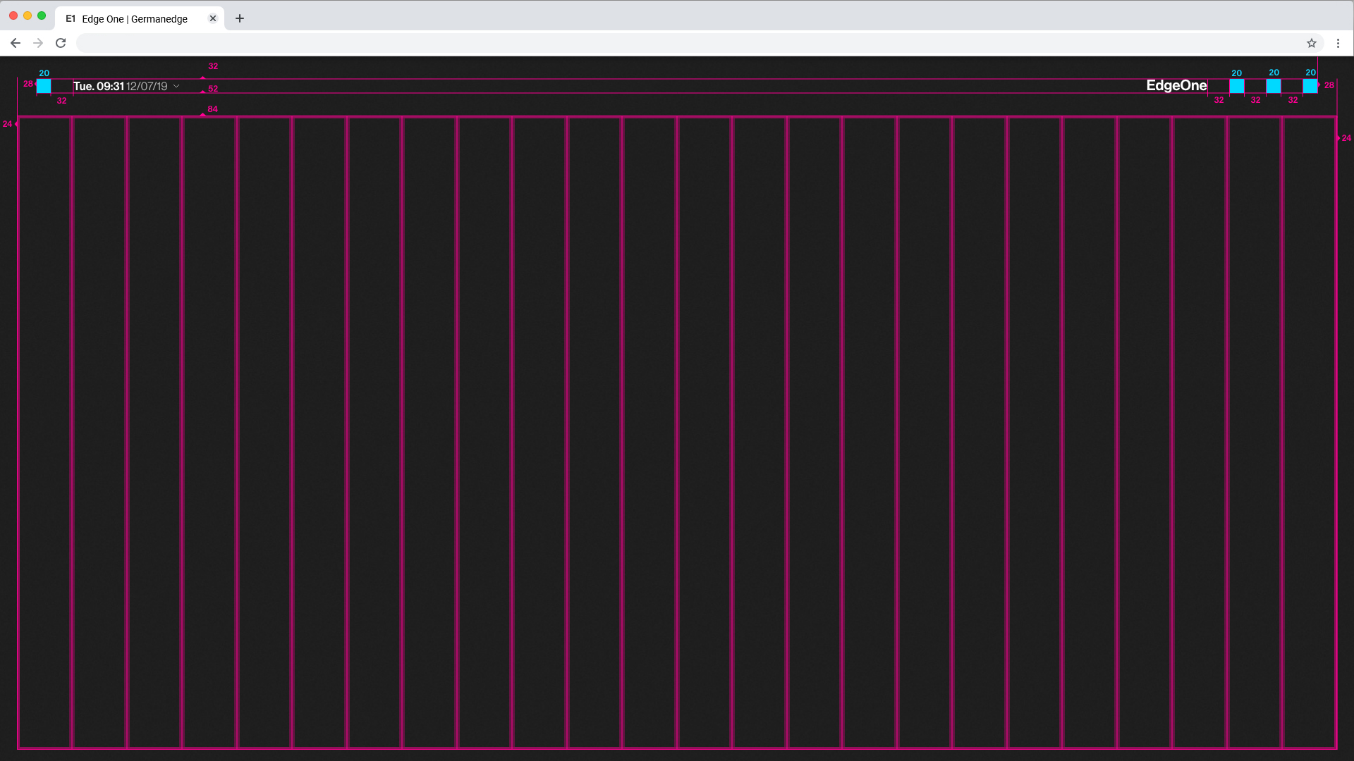Click the Tue. 09:31 time label
The image size is (1354, 761).
[x=99, y=86]
